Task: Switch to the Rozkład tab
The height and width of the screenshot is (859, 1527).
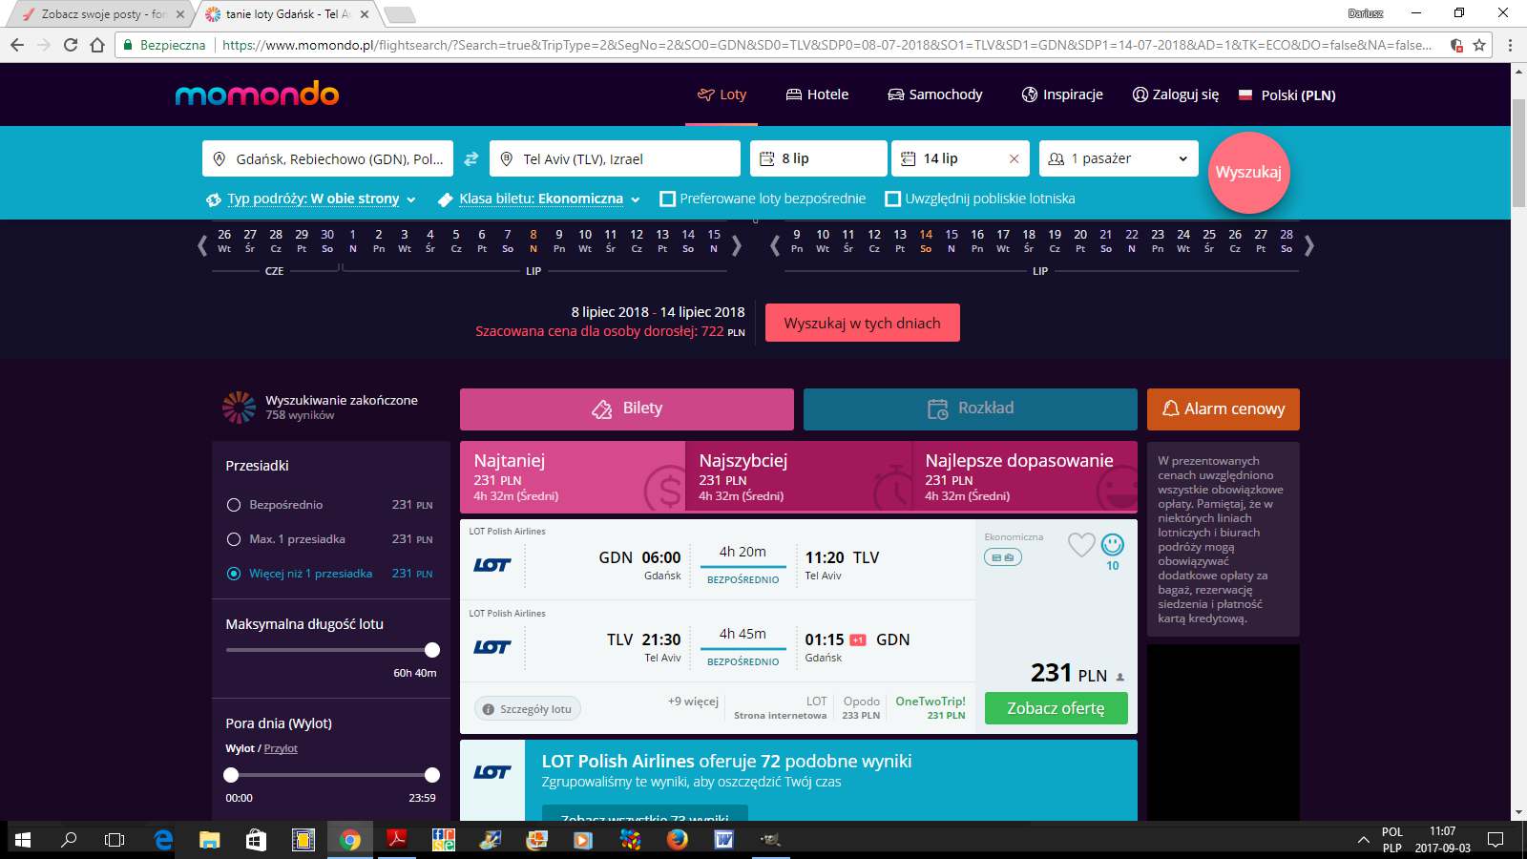Action: coord(971,409)
